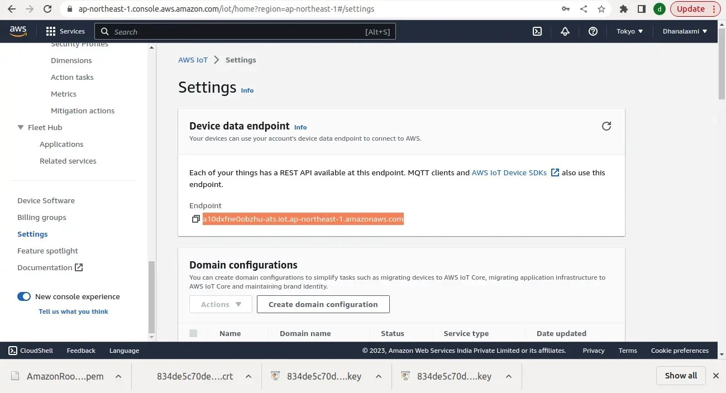This screenshot has width=726, height=393.
Task: Open Applications under Fleet Hub
Action: pyautogui.click(x=61, y=144)
